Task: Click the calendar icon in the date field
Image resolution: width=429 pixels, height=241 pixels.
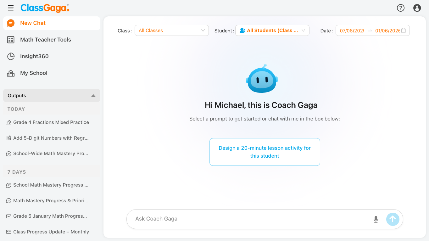Action: 404,31
